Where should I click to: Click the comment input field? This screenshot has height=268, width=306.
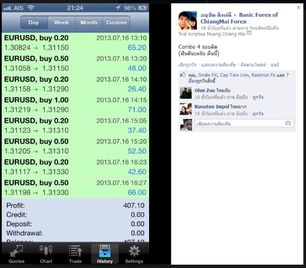point(245,123)
